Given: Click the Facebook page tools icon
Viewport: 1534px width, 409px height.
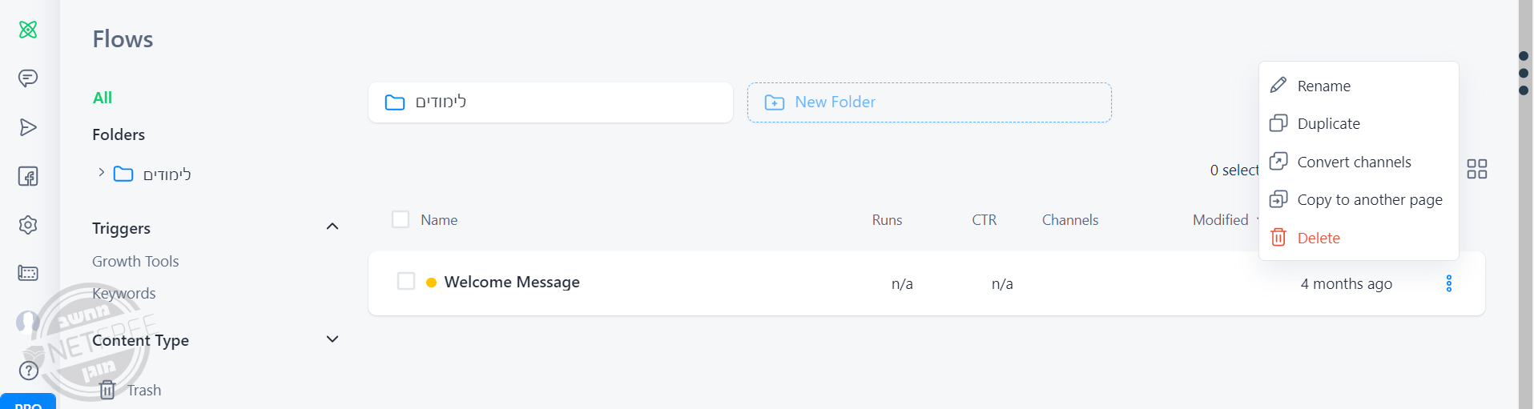Looking at the screenshot, I should pos(28,176).
